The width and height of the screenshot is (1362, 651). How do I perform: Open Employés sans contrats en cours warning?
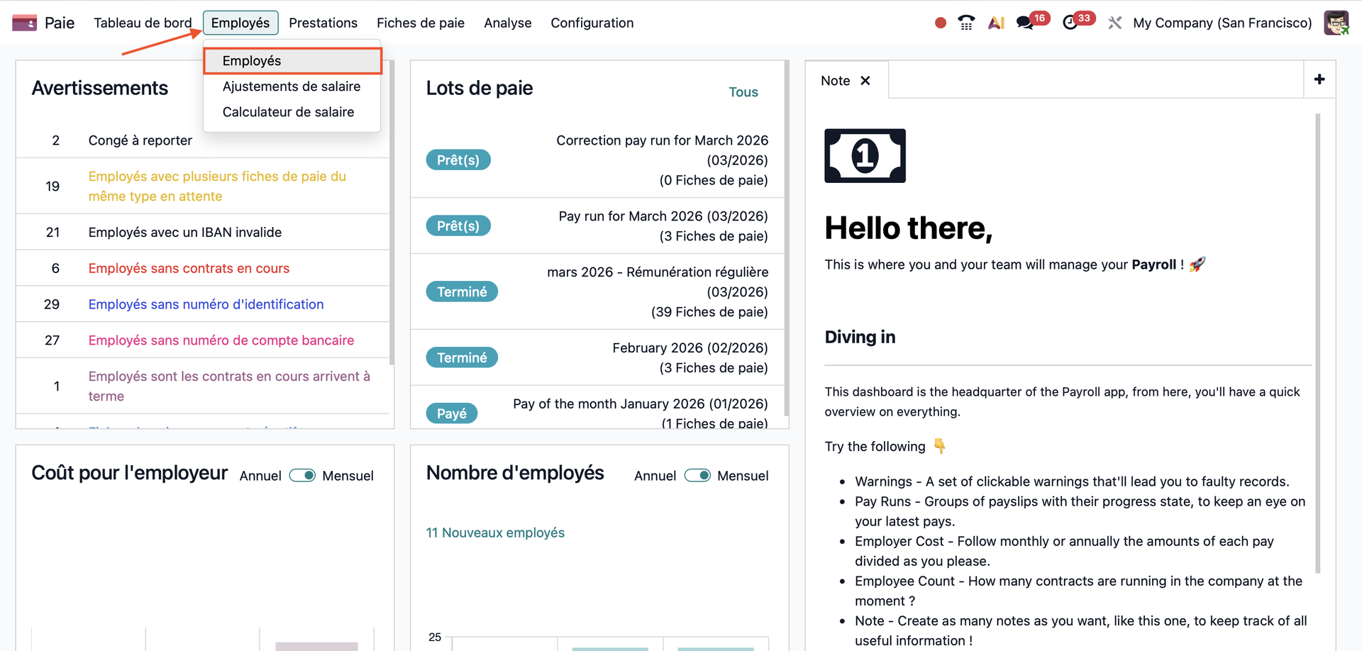[189, 268]
